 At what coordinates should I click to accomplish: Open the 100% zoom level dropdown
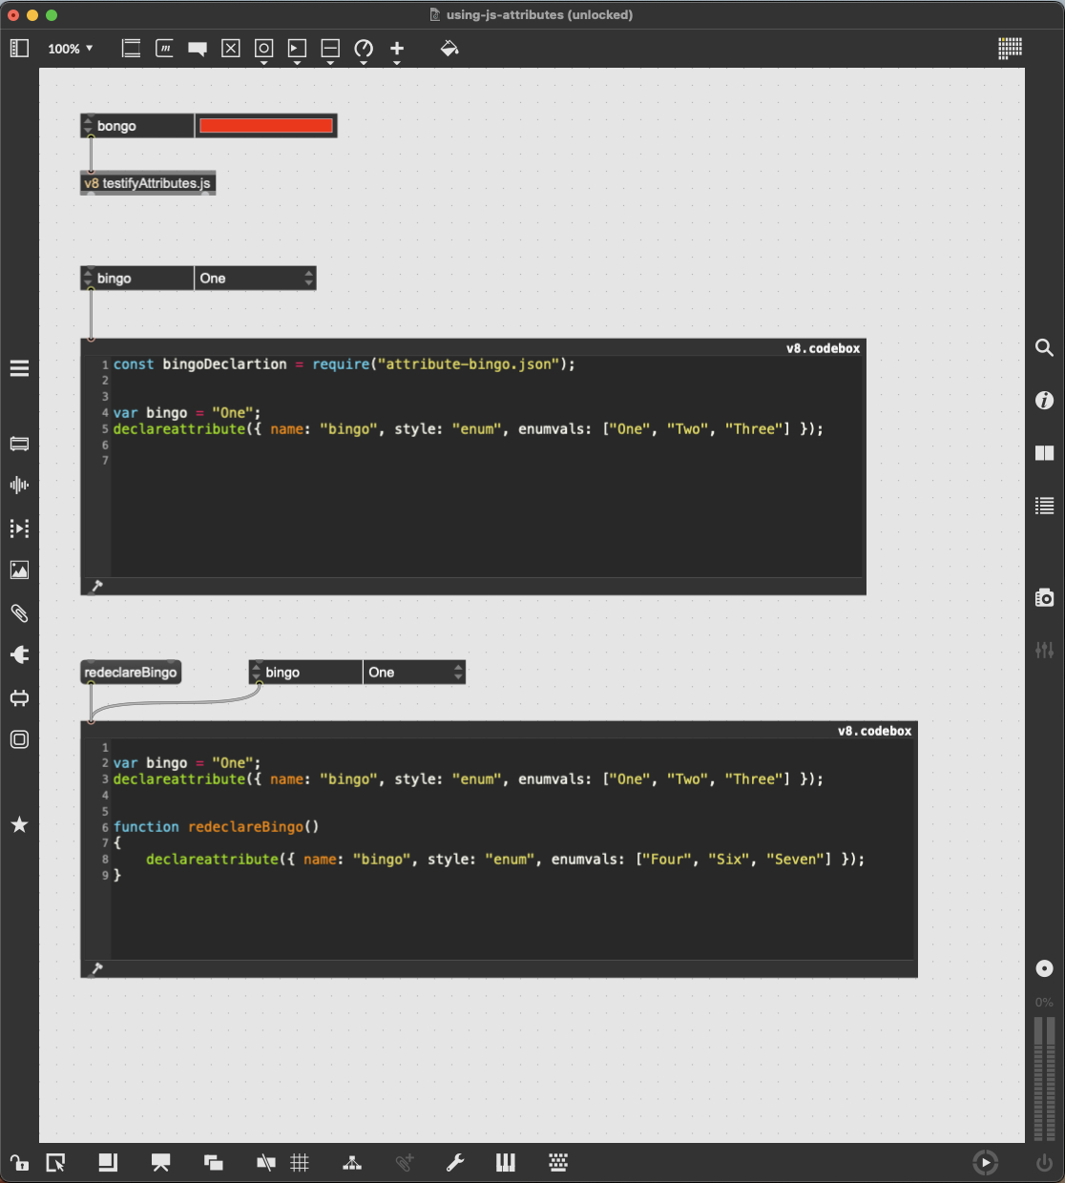pyautogui.click(x=71, y=49)
